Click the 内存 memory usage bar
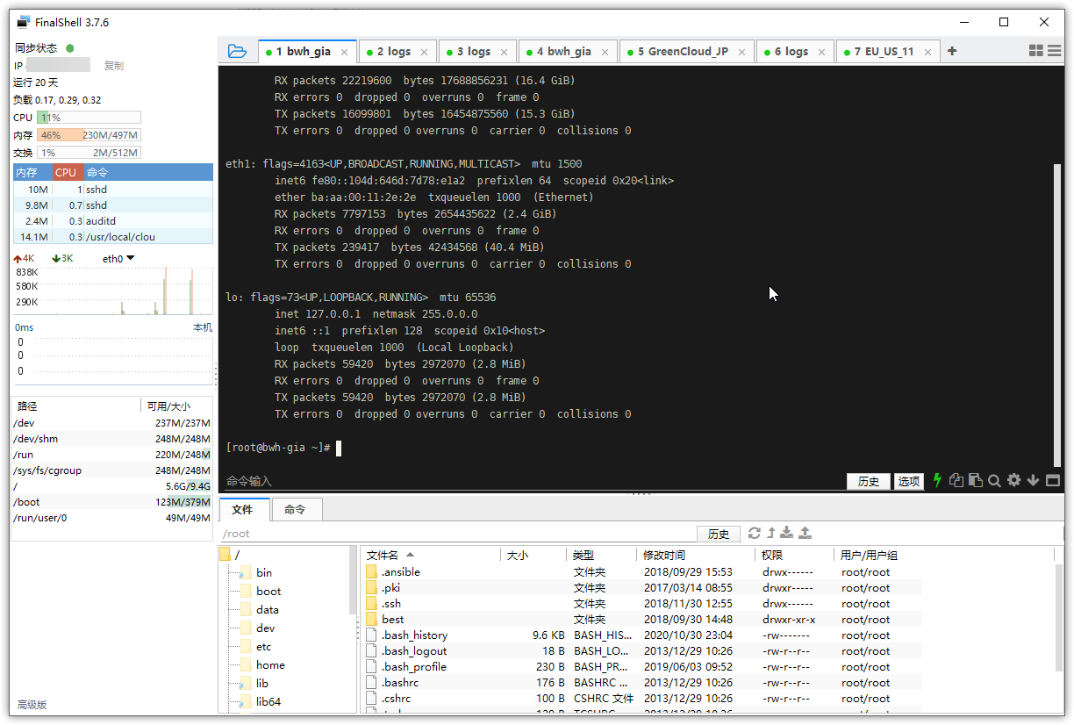Viewport: 1074px width, 725px height. [88, 134]
